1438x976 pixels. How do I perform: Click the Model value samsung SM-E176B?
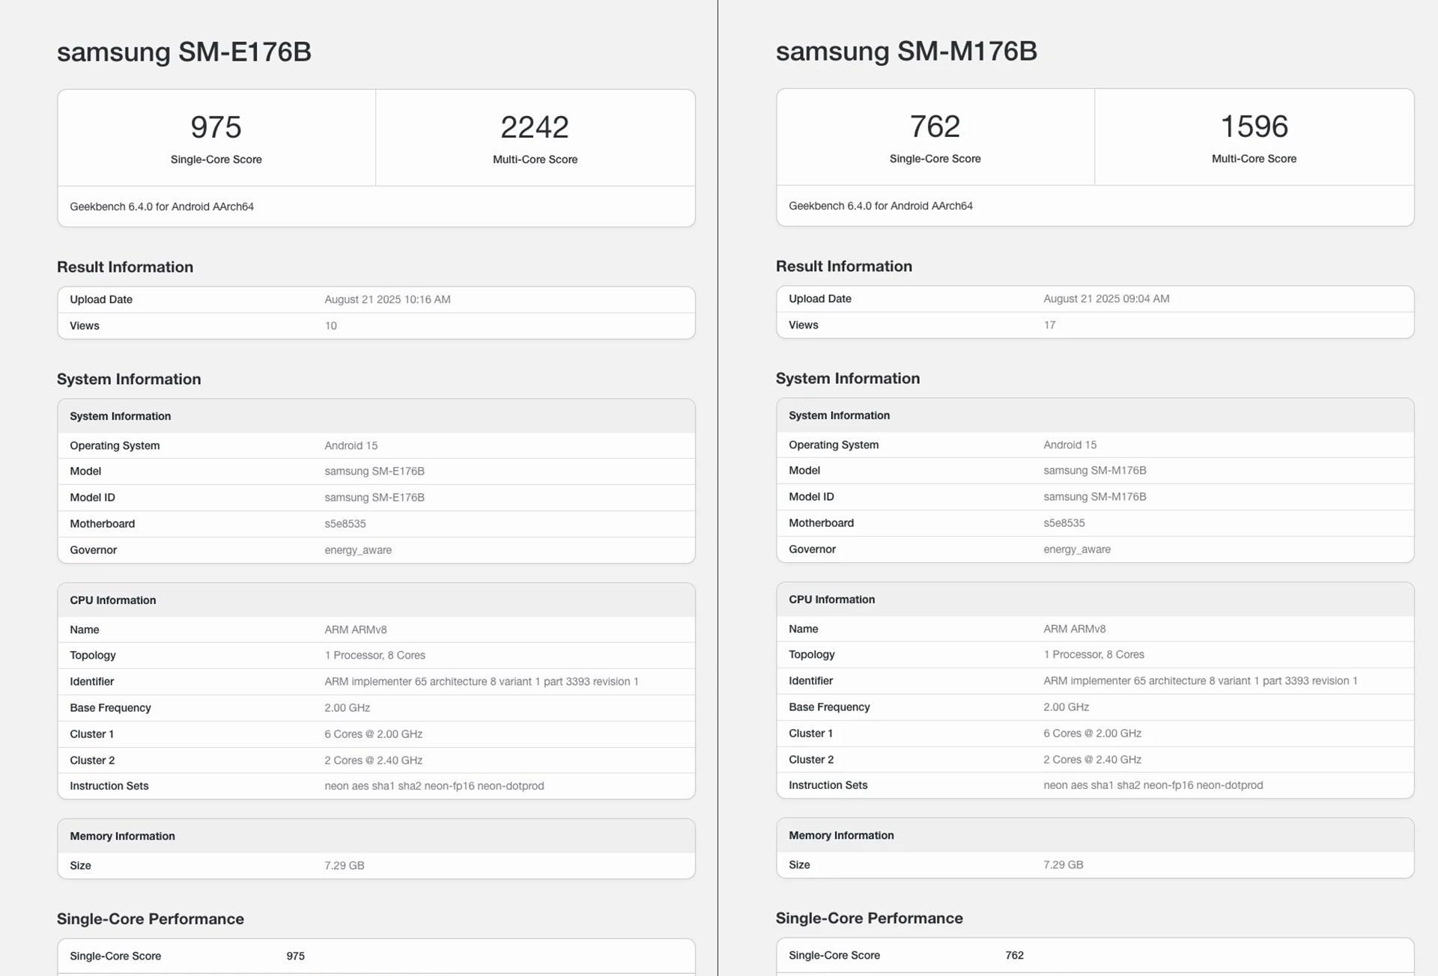point(374,471)
